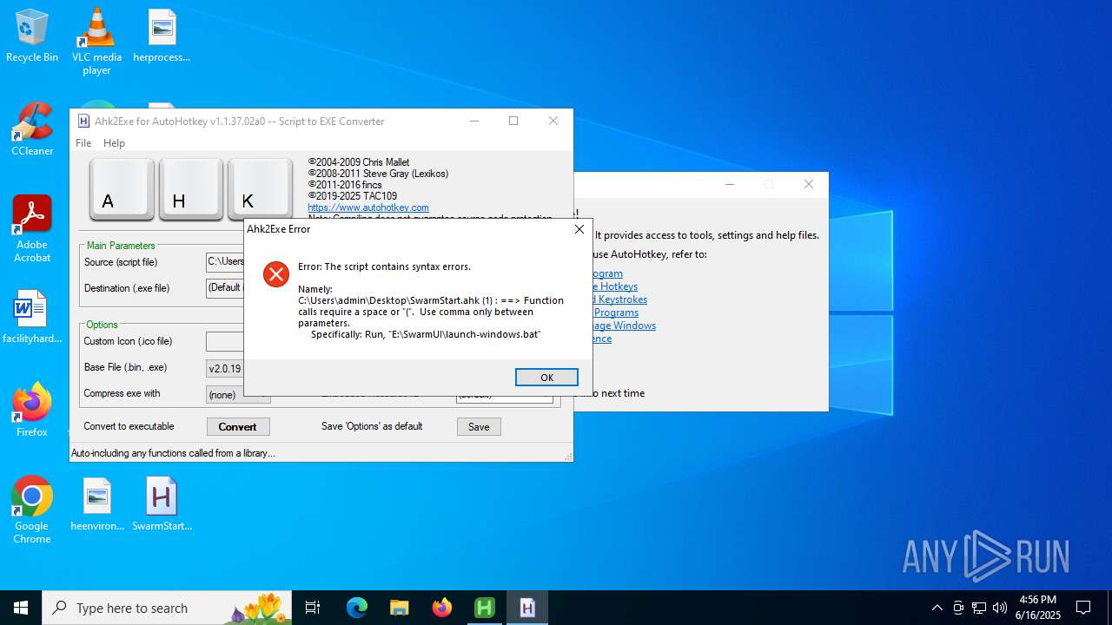Launch Microsoft Edge from the taskbar
1112x625 pixels.
tap(357, 608)
